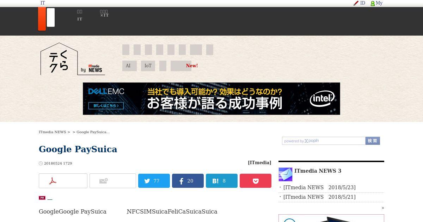Click the pencil ID icon
The height and width of the screenshot is (222, 423).
356,3
